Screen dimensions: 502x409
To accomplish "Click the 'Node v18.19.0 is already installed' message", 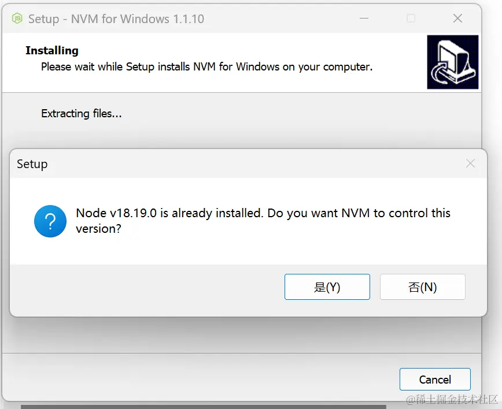I will click(x=263, y=221).
